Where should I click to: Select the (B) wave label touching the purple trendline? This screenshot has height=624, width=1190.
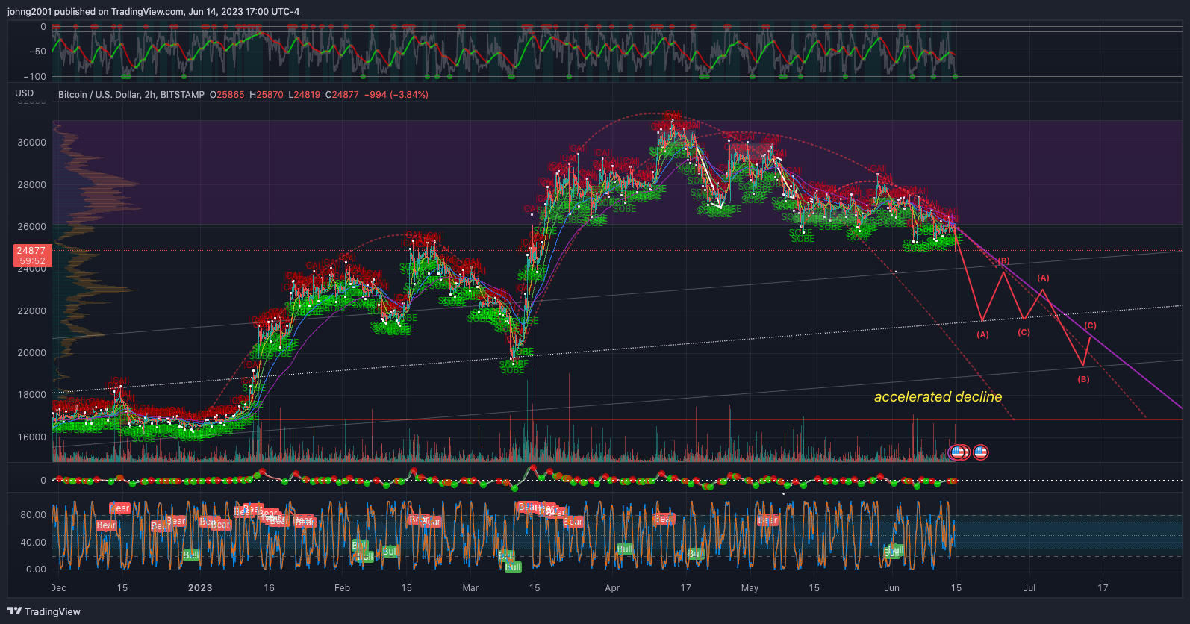1004,261
